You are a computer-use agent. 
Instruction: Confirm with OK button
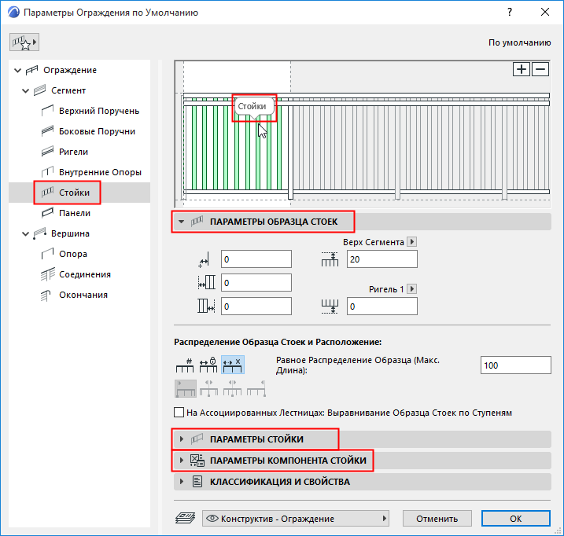point(516,519)
